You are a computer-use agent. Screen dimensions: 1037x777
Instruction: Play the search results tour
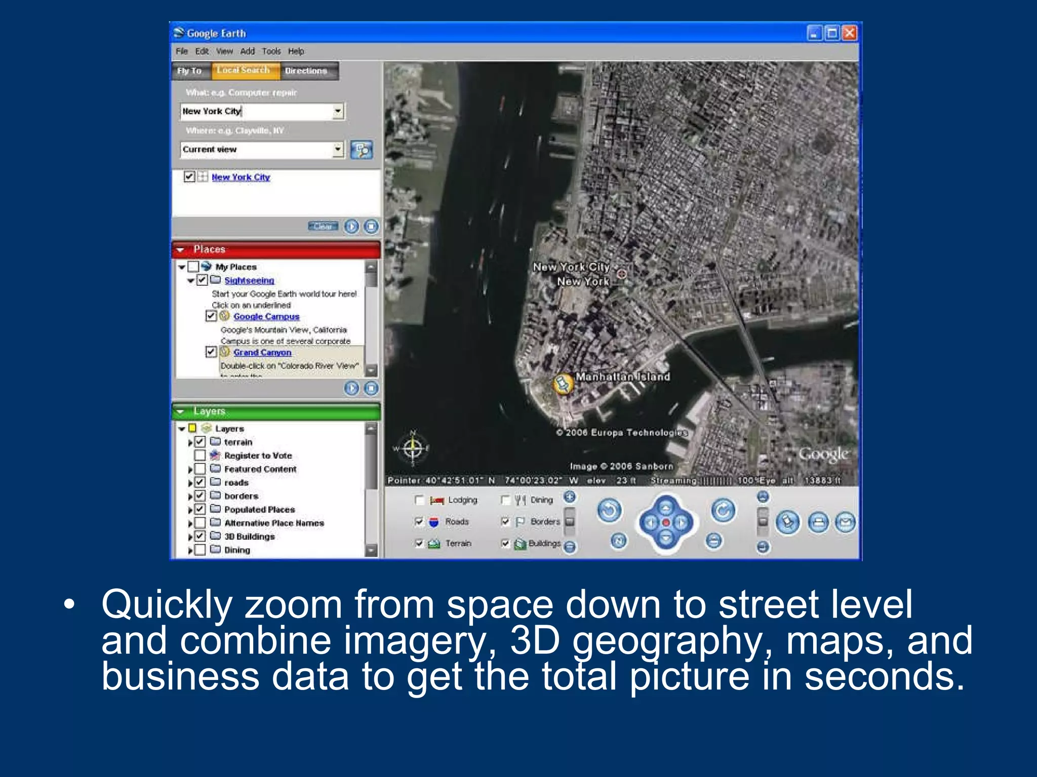tap(351, 226)
